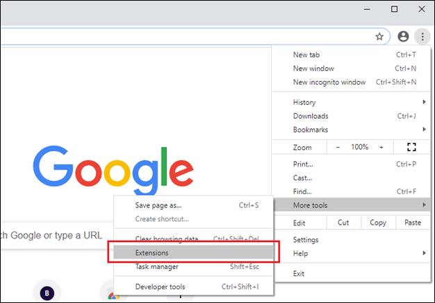Choose New incognito window
This screenshot has height=303, width=435.
coord(329,82)
